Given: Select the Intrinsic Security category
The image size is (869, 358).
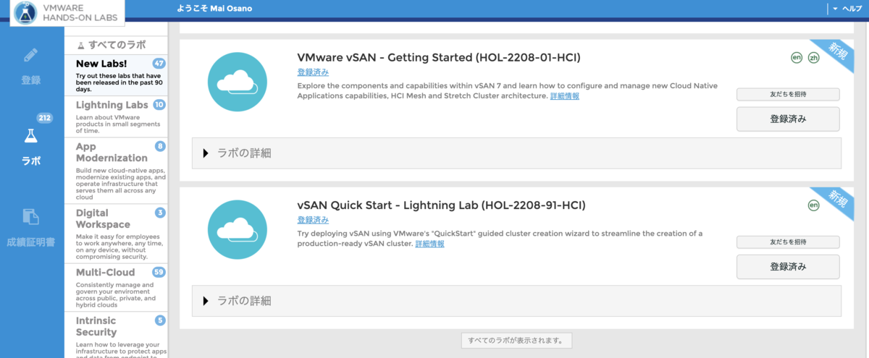Looking at the screenshot, I should 116,335.
